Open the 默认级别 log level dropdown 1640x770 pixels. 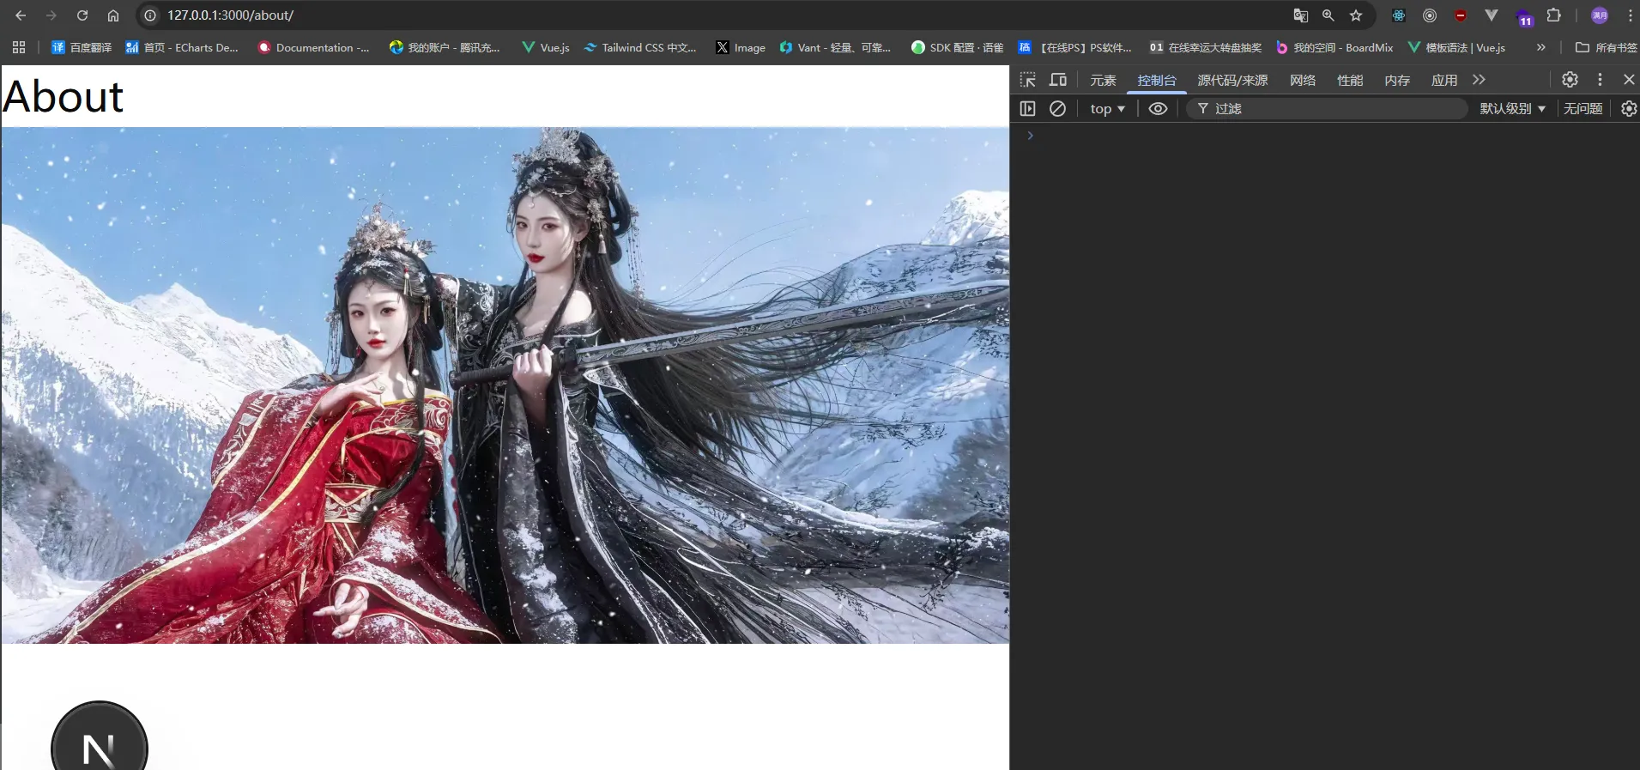[x=1512, y=108]
